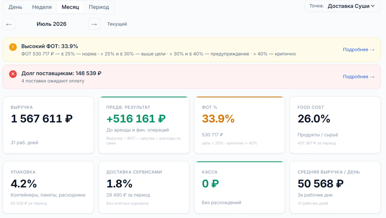Click the text 4 поставки ожидают оплату
This screenshot has width=386, height=218.
pos(53,81)
